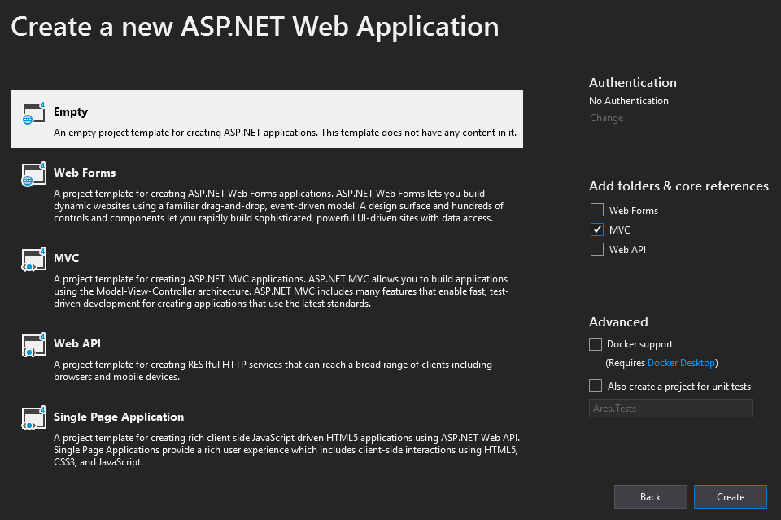Click the Create button

tap(731, 496)
